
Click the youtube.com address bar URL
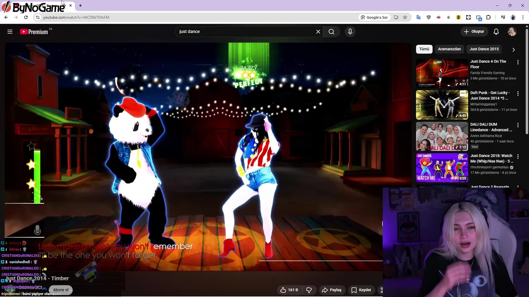[x=76, y=17]
